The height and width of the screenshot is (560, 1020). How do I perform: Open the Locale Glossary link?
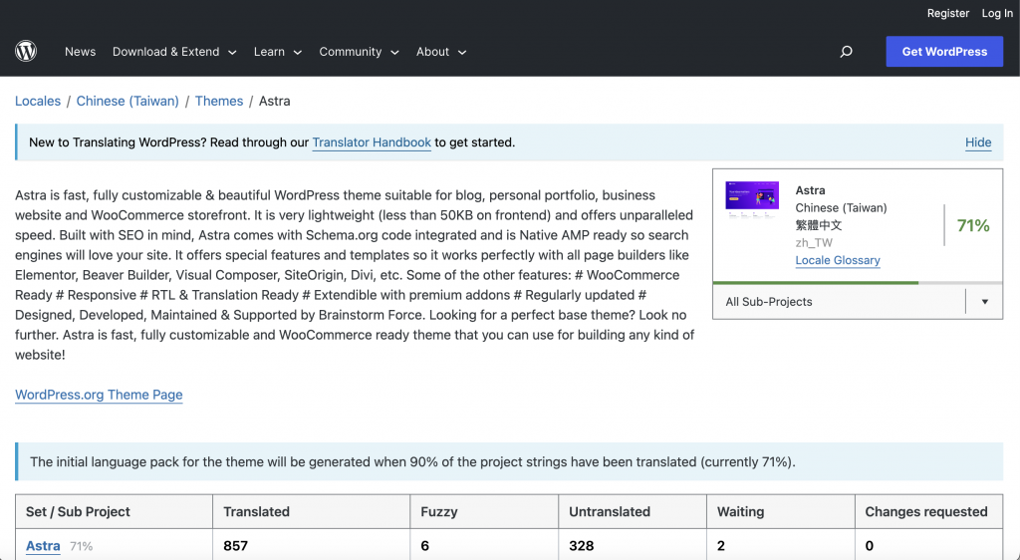pyautogui.click(x=838, y=260)
